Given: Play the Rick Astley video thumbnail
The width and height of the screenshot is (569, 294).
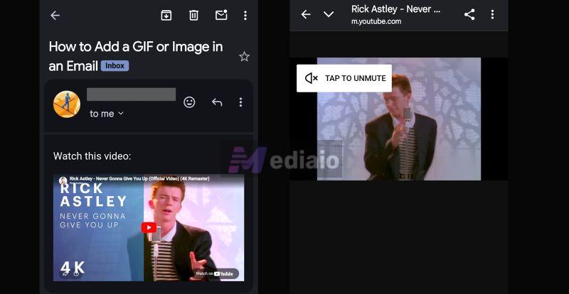Looking at the screenshot, I should click(149, 228).
